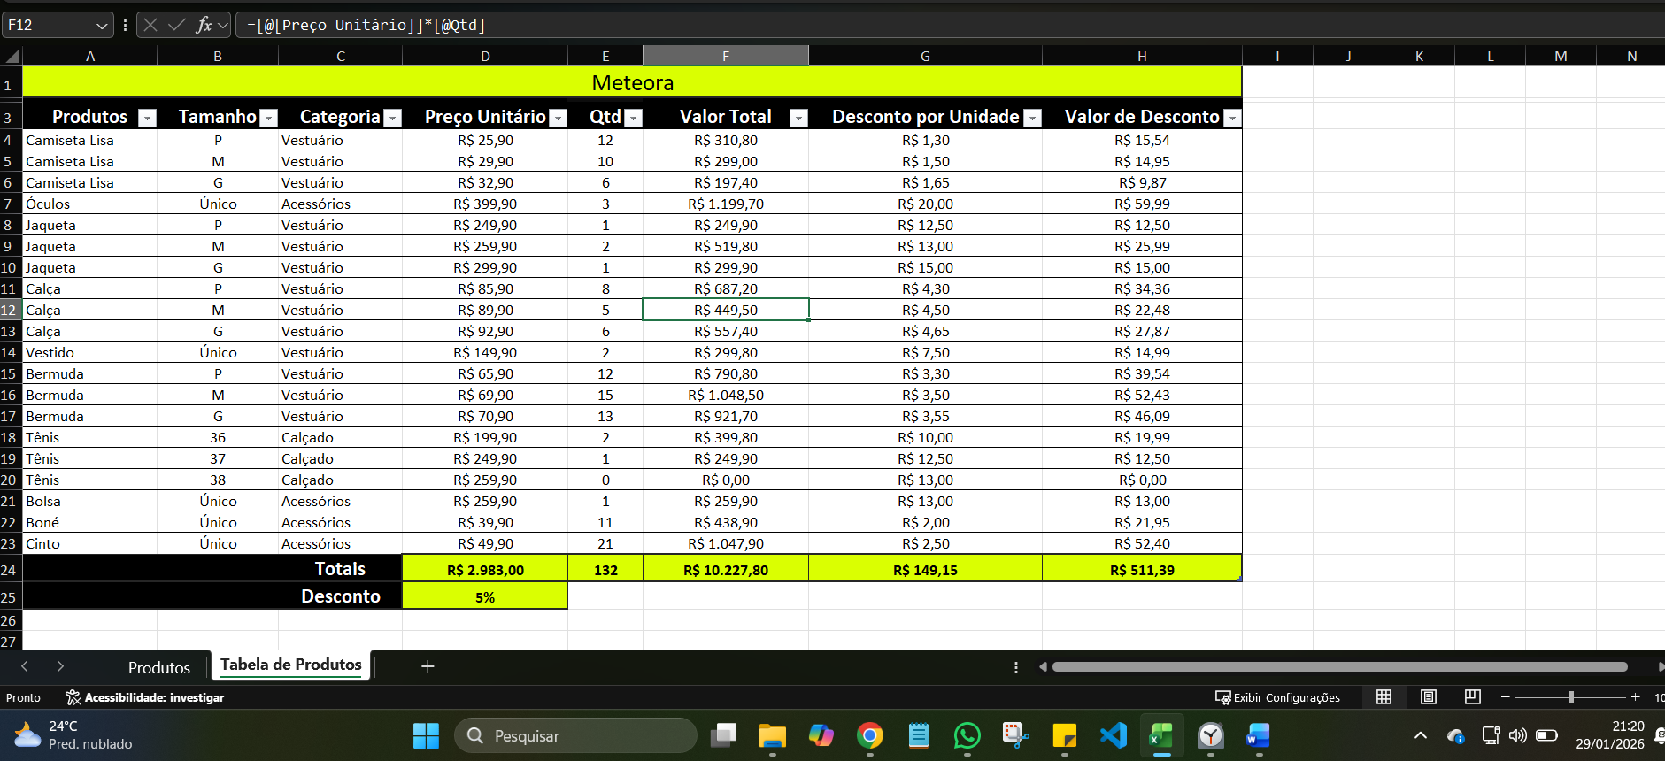This screenshot has height=761, width=1665.
Task: Open Snipping Tool from the taskbar
Action: [1015, 735]
